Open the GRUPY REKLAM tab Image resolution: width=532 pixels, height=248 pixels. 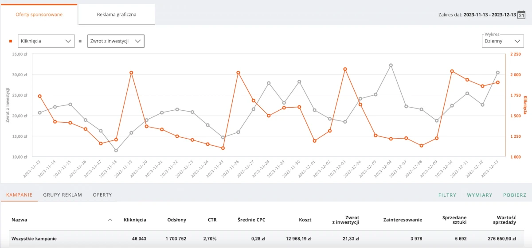point(63,195)
